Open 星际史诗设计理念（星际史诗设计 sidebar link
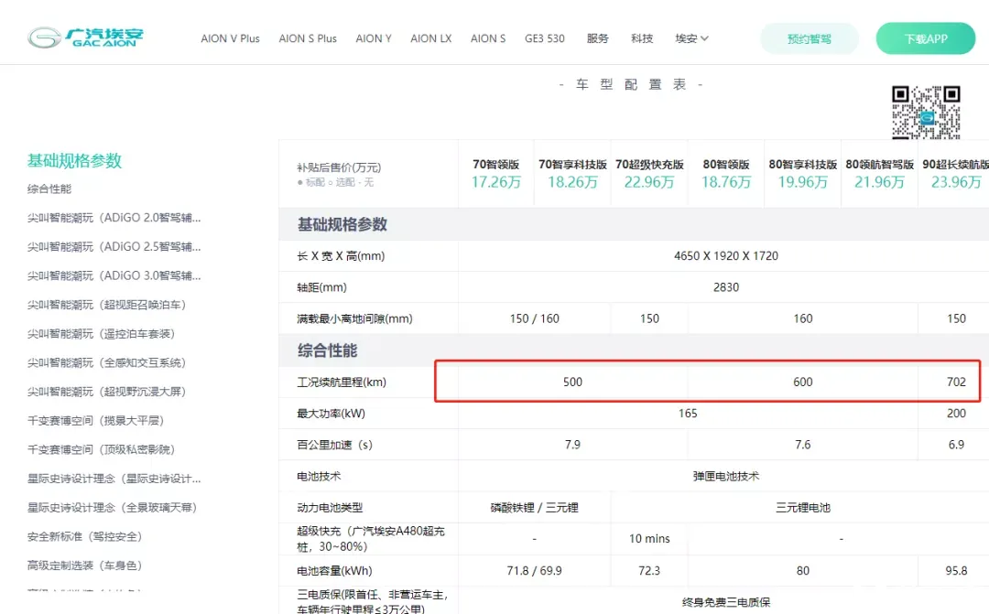Screen dimensions: 989x614 tap(114, 479)
